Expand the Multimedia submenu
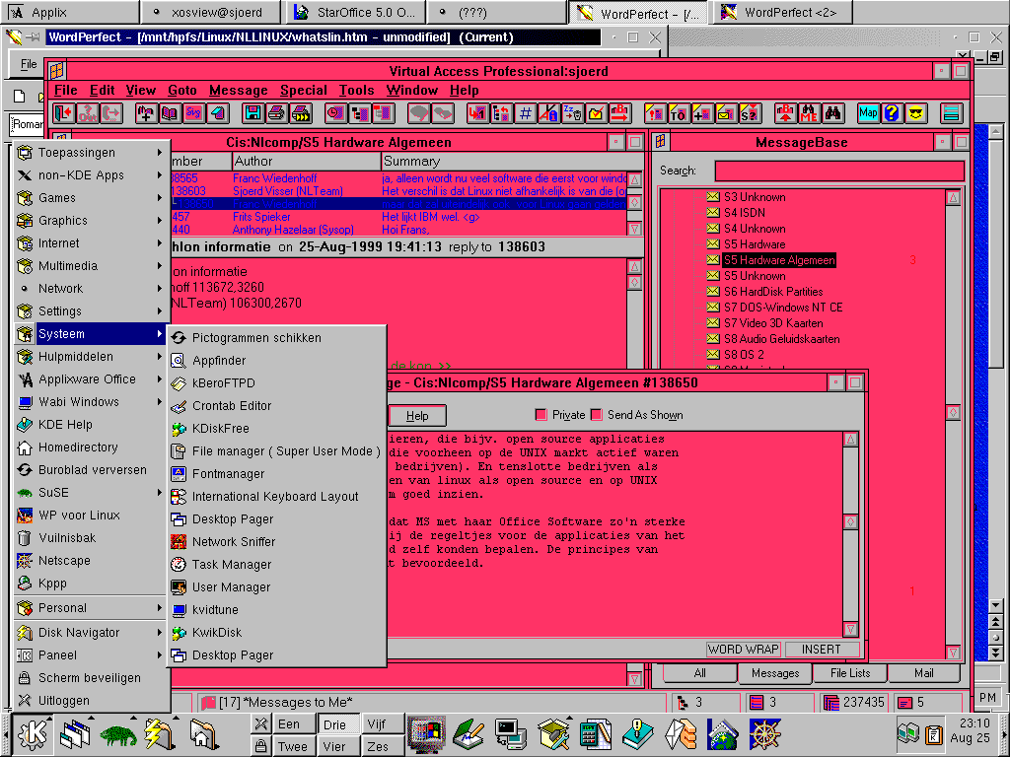The width and height of the screenshot is (1010, 757). (x=90, y=265)
